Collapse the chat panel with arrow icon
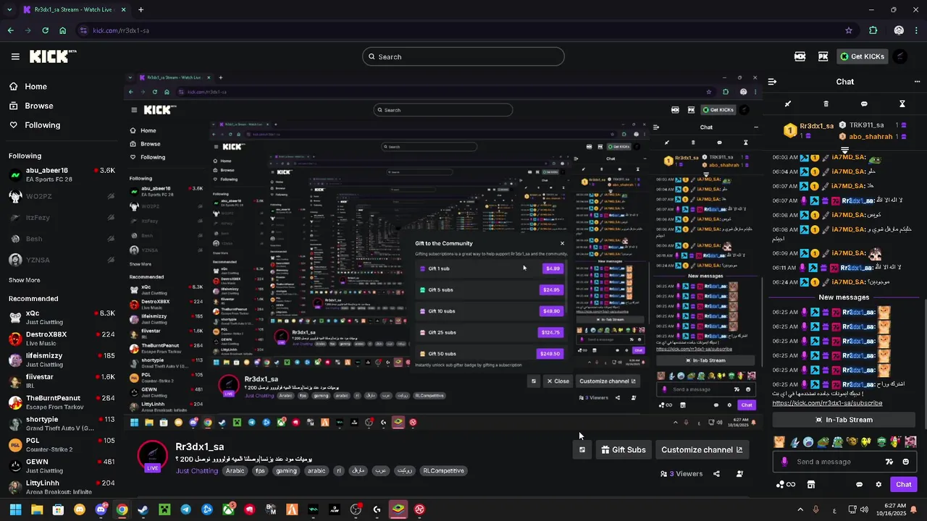 772,82
